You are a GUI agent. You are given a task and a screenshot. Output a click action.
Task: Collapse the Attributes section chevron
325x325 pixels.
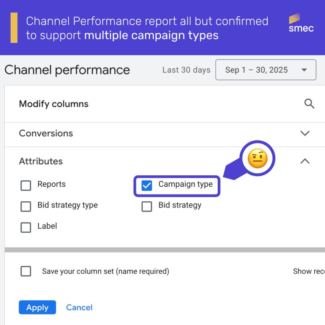click(x=305, y=161)
